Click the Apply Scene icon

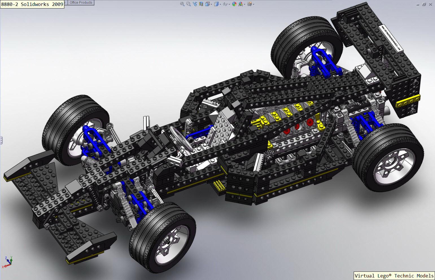click(x=241, y=4)
